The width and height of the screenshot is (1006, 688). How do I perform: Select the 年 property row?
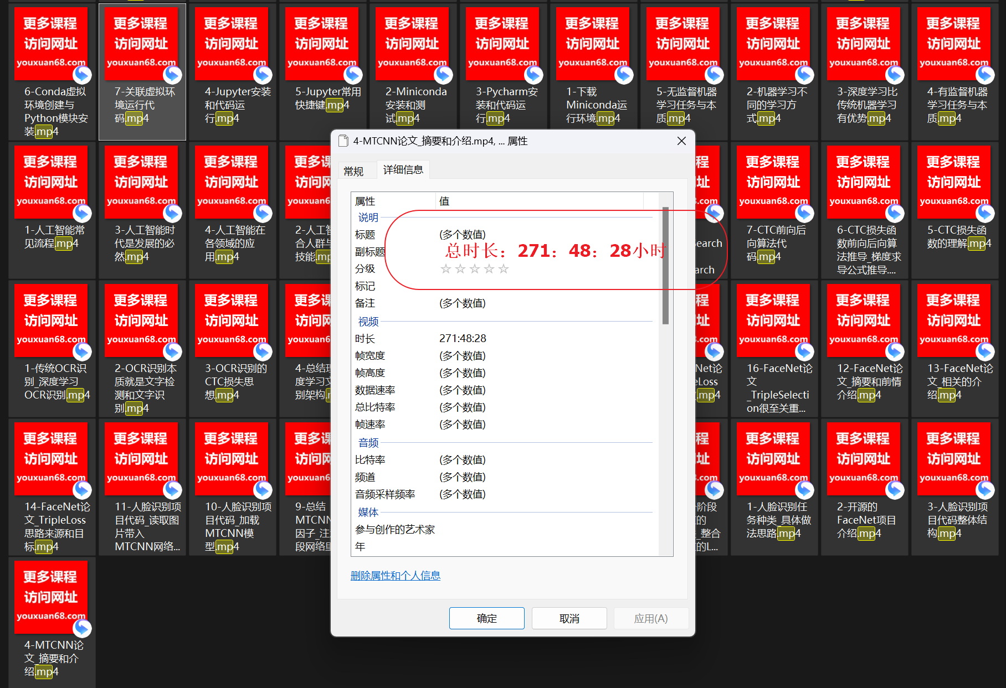(x=505, y=546)
